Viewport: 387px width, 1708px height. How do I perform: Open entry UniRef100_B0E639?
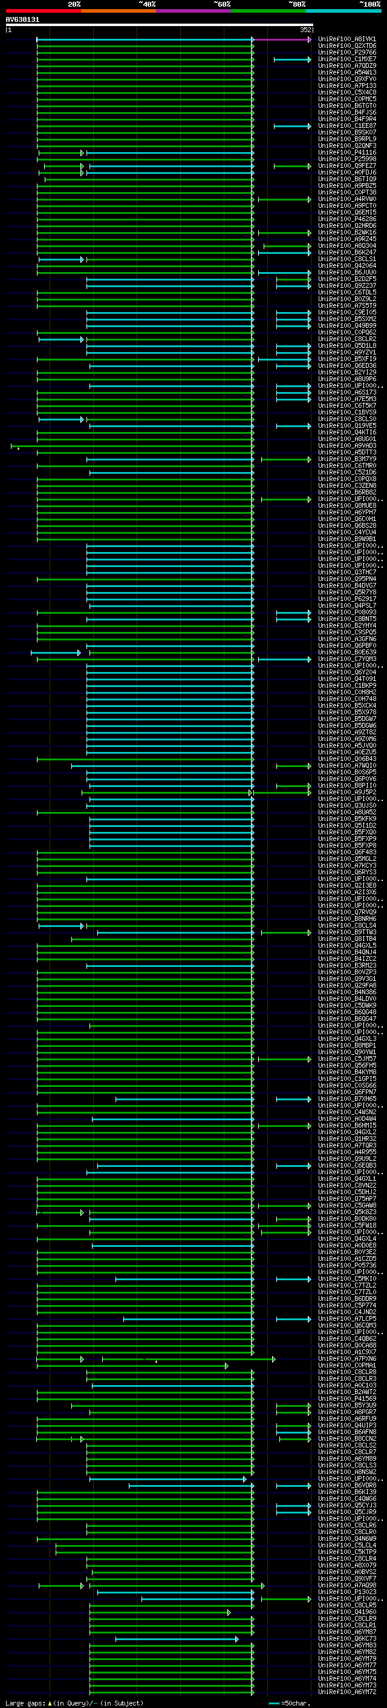click(347, 653)
